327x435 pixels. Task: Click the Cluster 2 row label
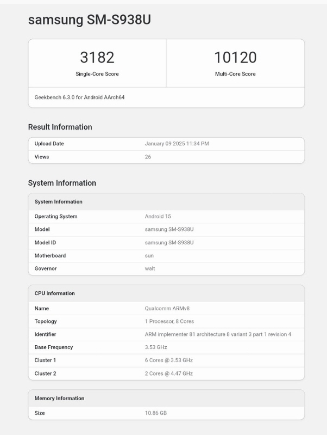tap(46, 373)
